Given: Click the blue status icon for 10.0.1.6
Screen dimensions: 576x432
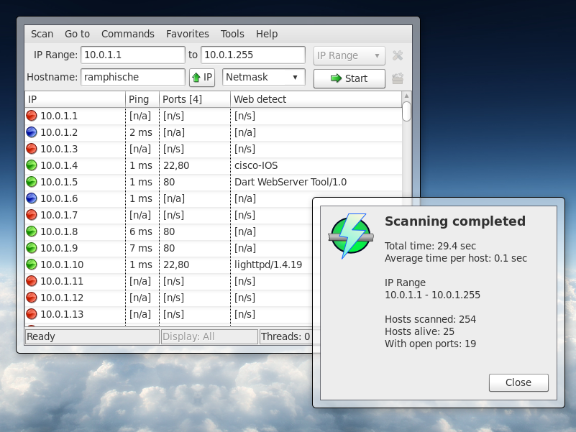Looking at the screenshot, I should (x=32, y=198).
